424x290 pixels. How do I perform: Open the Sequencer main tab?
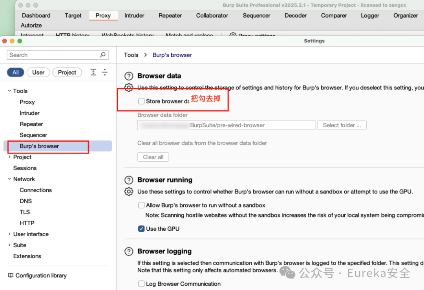256,15
